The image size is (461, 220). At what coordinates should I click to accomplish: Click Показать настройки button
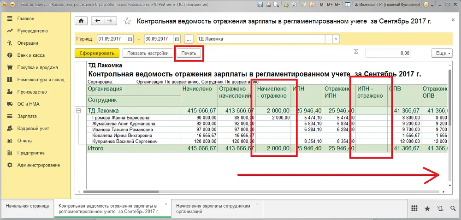pos(148,53)
